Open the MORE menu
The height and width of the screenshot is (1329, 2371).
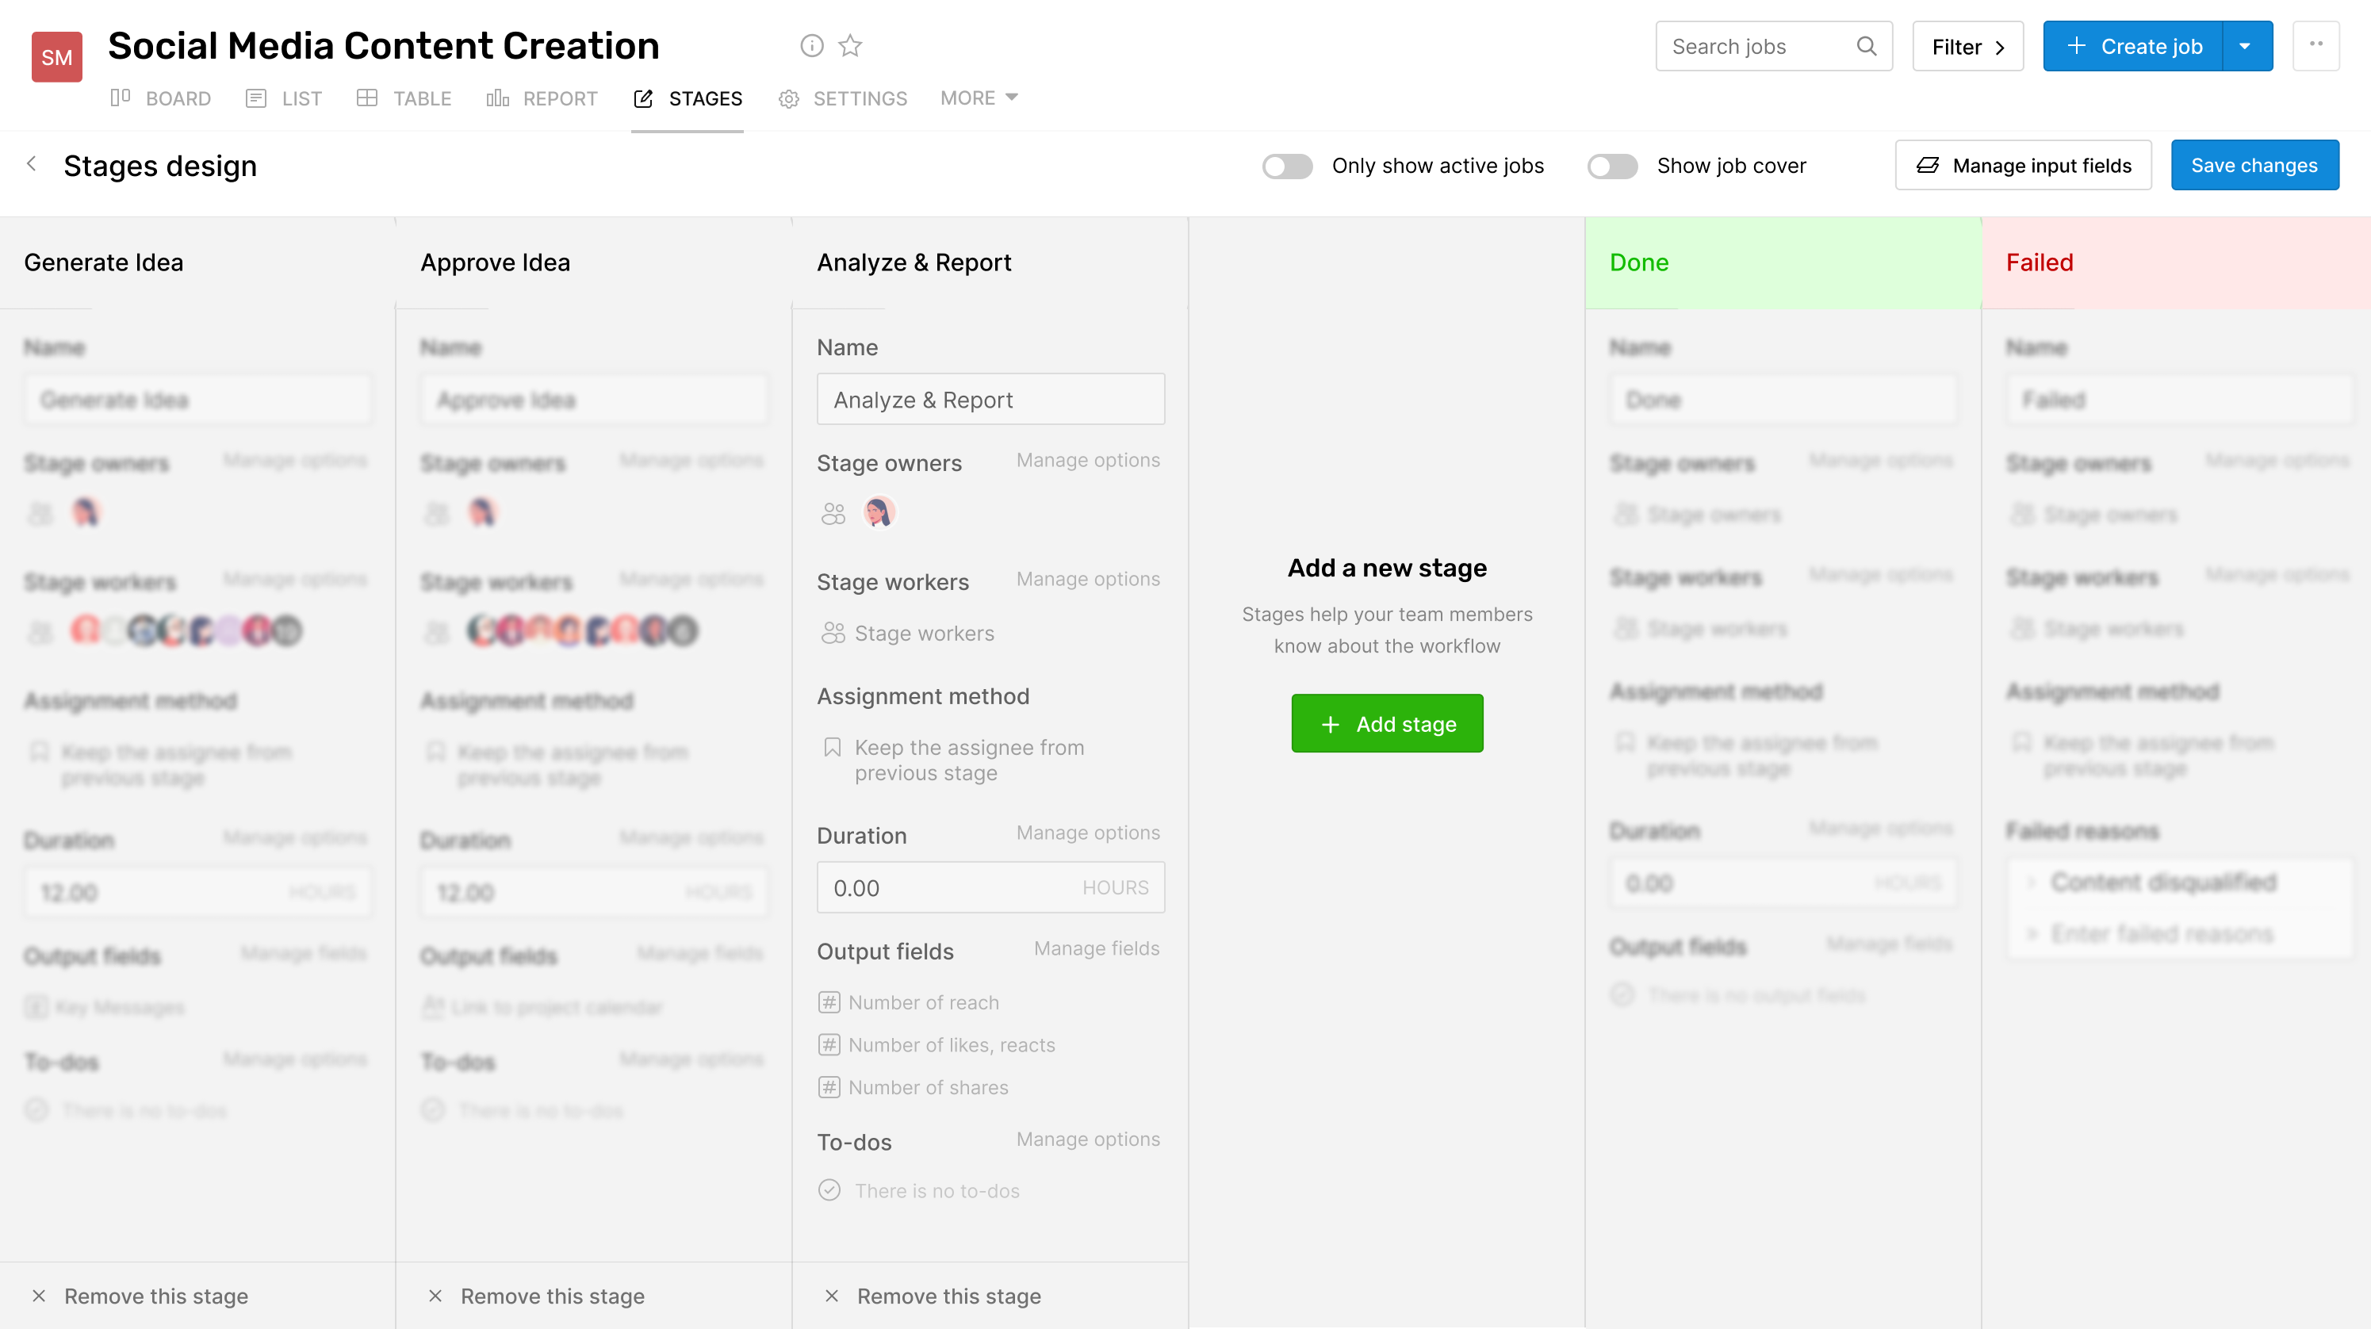tap(978, 98)
